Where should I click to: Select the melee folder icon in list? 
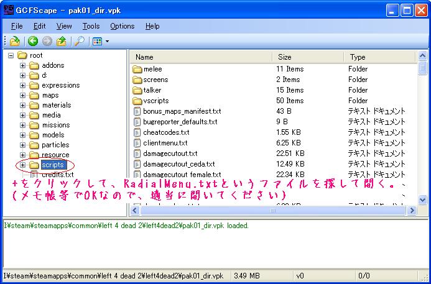[137, 69]
